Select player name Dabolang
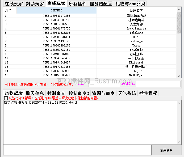Viewport: 184px width, 157px height. (x=136, y=33)
